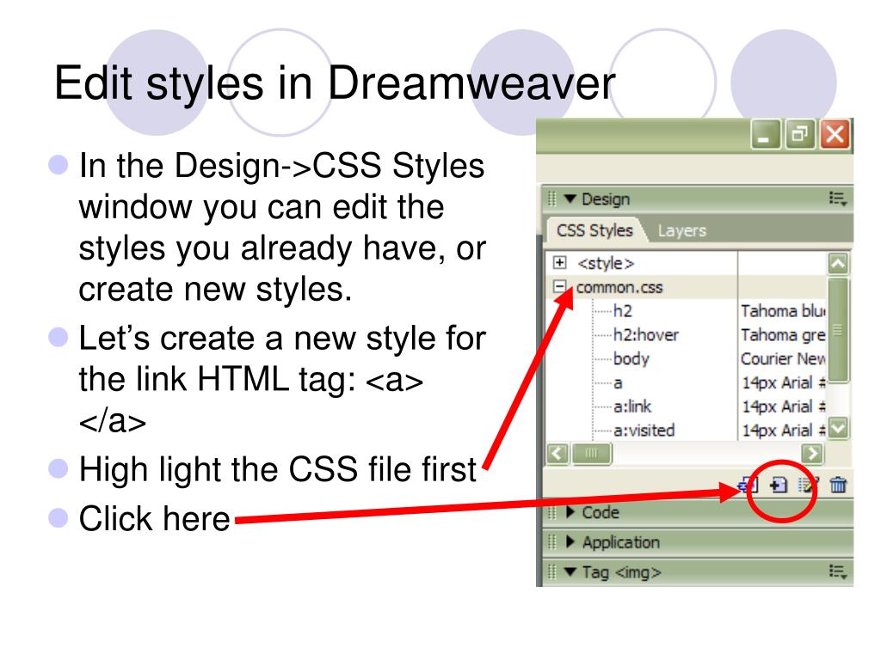Click the Attach Style Sheet icon
Screen dimensions: 881x660
pos(749,485)
